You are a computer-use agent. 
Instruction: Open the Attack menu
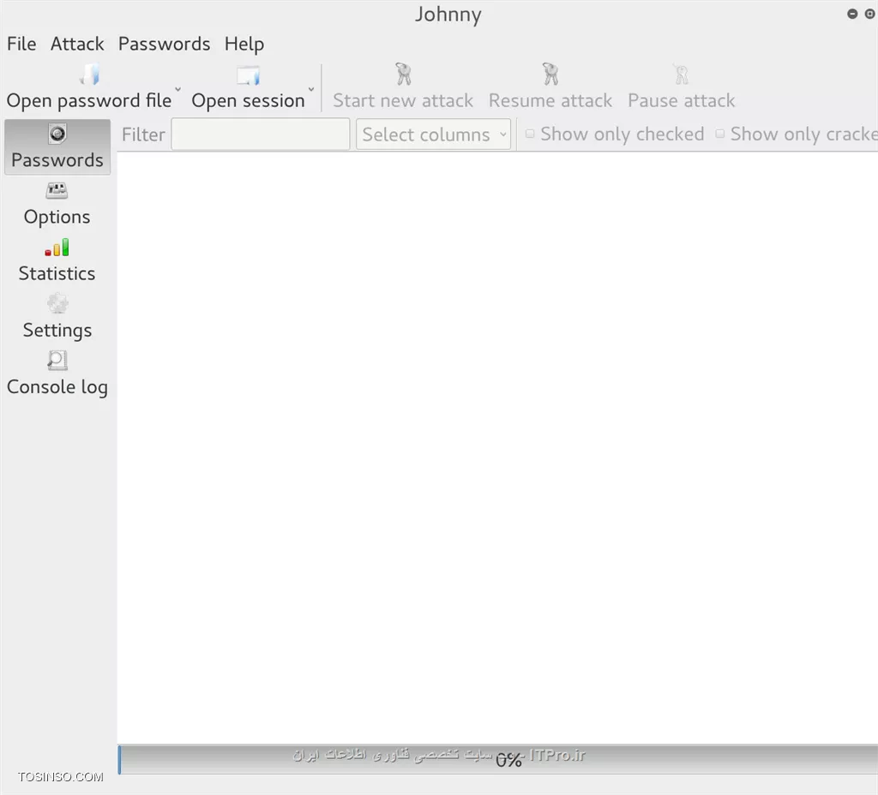77,44
